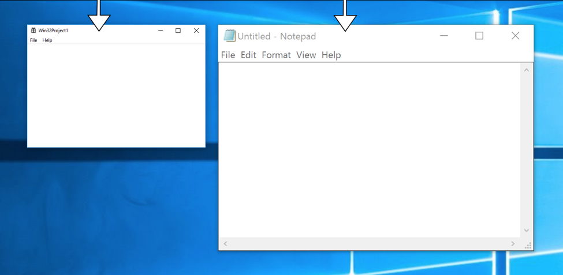This screenshot has height=275, width=563.
Task: Click the Untitled - Notepad title text
Action: click(277, 36)
